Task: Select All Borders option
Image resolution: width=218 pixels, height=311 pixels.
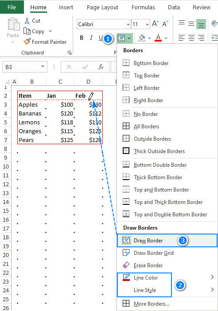Action: coord(167,127)
